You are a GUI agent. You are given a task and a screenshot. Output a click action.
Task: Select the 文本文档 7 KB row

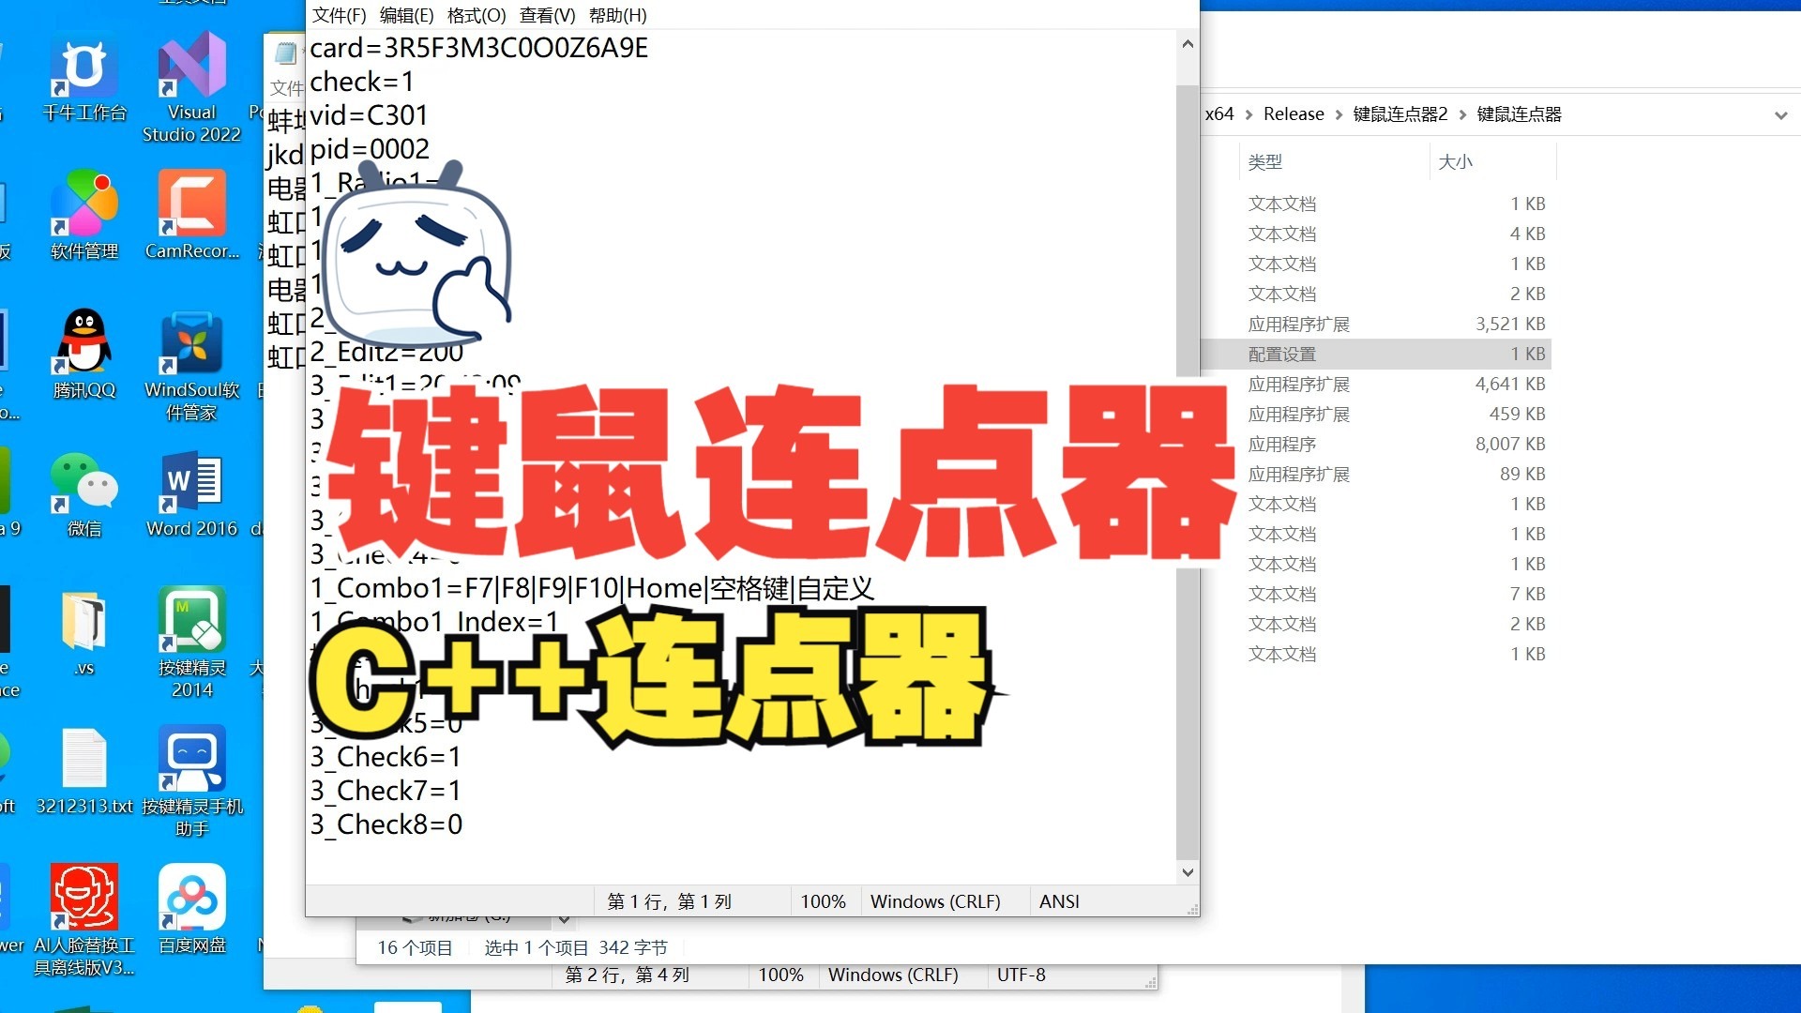tap(1376, 594)
